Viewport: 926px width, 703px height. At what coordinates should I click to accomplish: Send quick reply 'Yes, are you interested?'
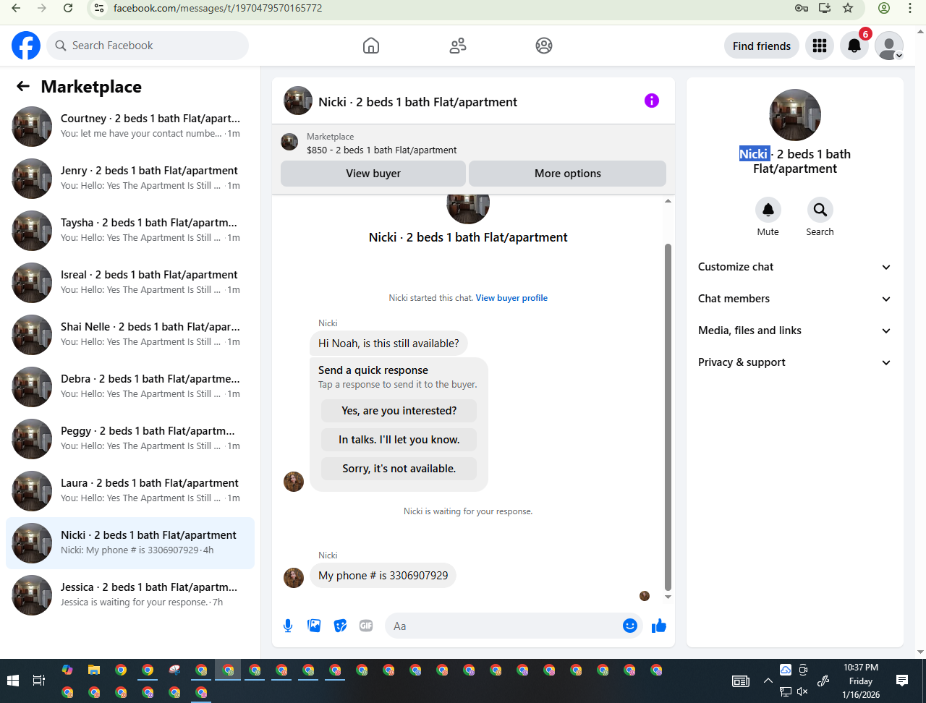click(399, 411)
